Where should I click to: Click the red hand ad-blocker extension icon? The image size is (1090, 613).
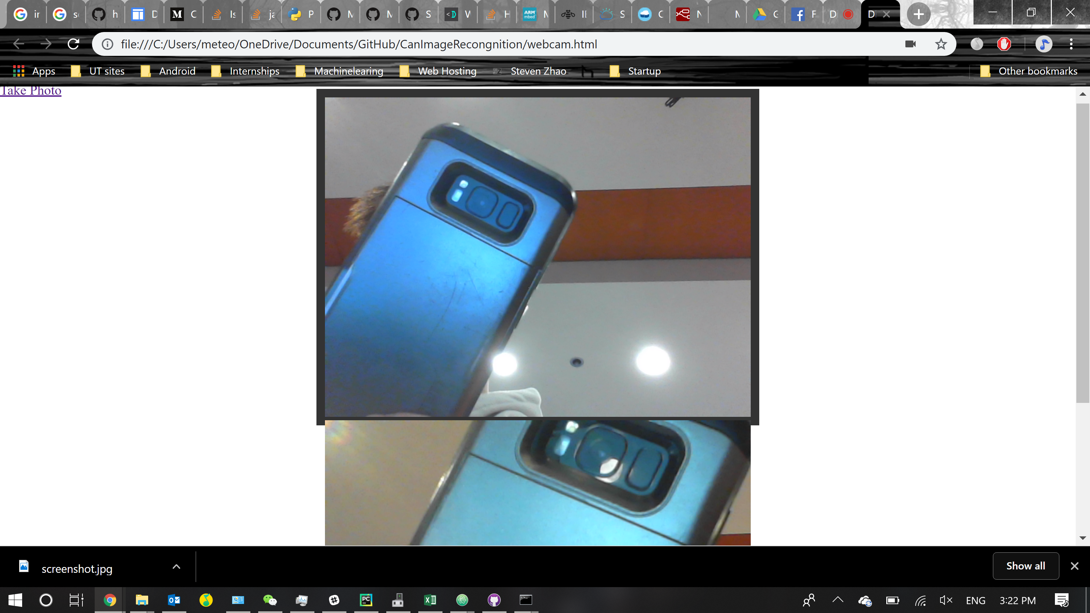coord(1004,44)
